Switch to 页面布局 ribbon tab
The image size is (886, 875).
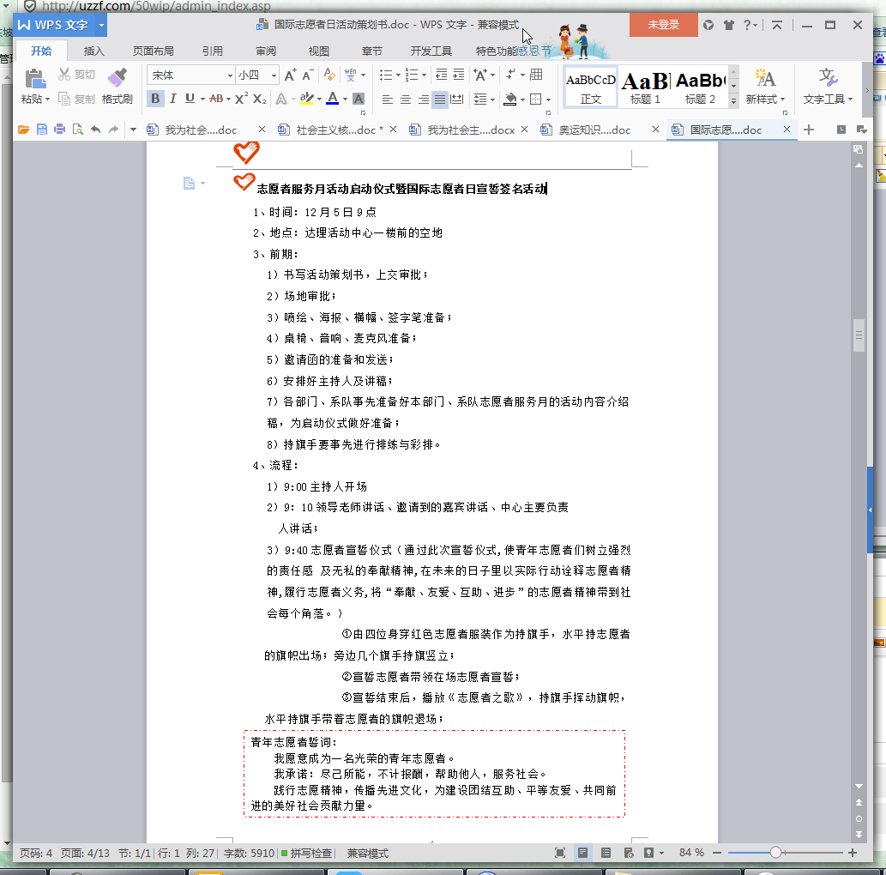point(154,51)
